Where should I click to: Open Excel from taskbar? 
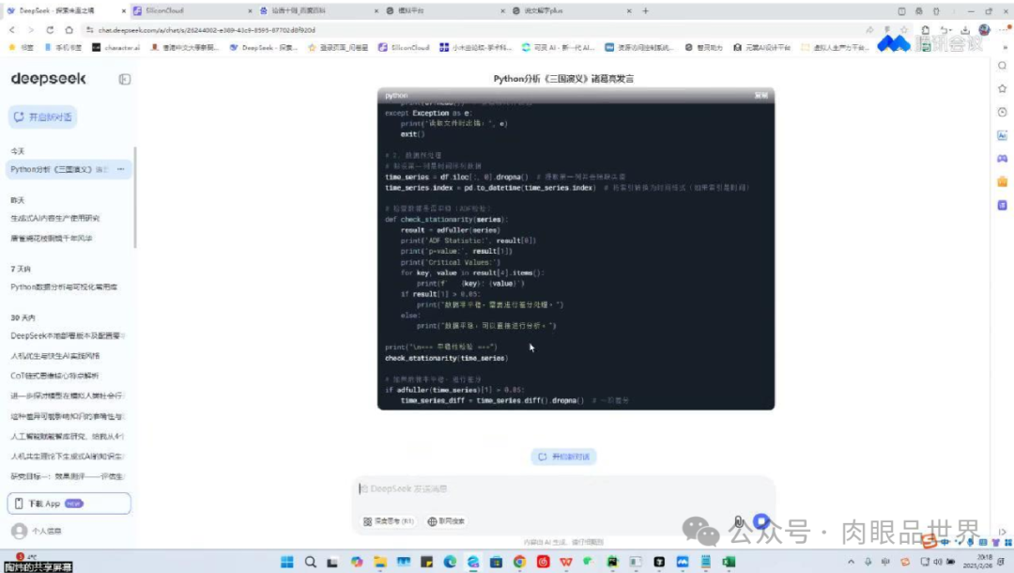729,562
